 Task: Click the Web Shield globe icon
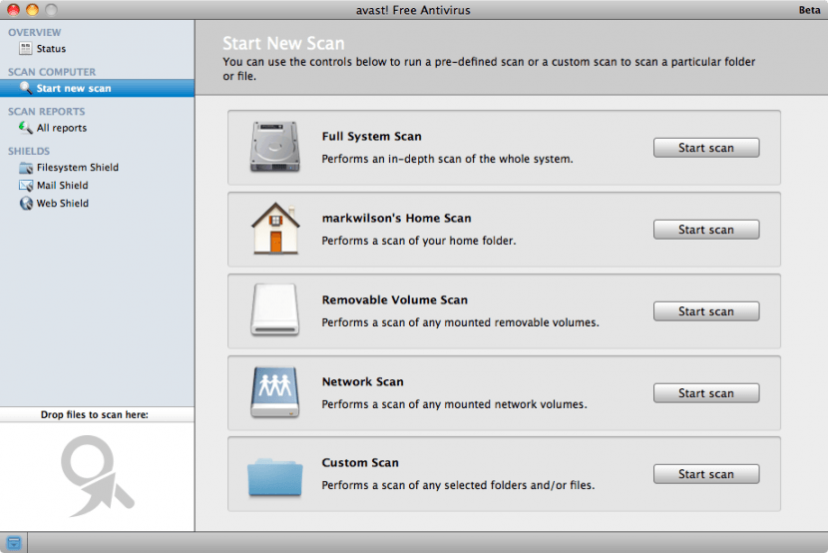26,204
